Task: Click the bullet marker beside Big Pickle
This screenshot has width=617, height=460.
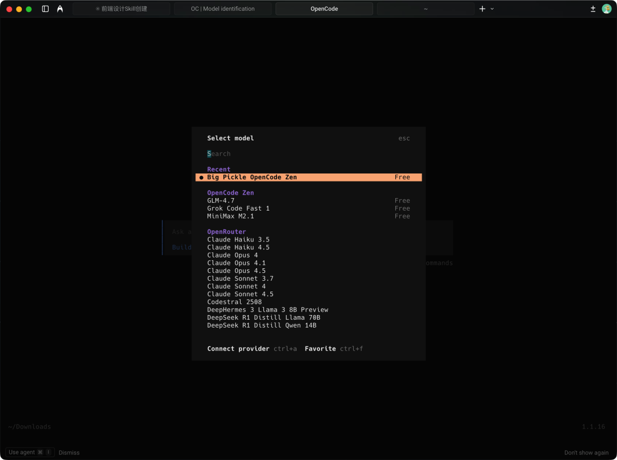Action: coord(201,177)
